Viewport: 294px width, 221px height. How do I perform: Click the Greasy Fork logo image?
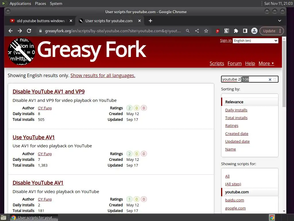21,52
